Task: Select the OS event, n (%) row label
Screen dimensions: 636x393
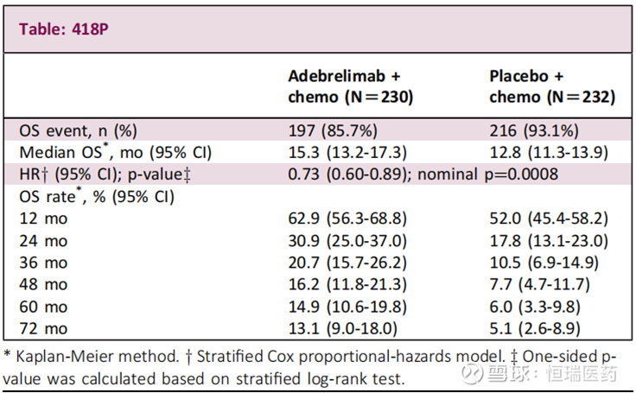Action: tap(78, 130)
